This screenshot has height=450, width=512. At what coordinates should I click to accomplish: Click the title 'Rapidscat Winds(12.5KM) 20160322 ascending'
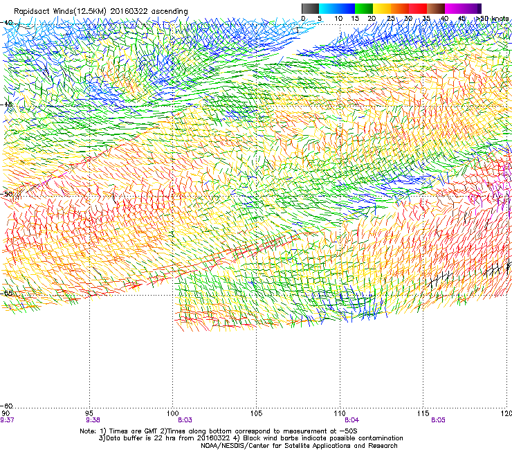click(101, 12)
